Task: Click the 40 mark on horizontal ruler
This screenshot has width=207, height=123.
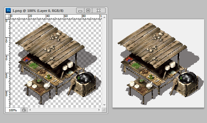Action: pyautogui.click(x=48, y=16)
